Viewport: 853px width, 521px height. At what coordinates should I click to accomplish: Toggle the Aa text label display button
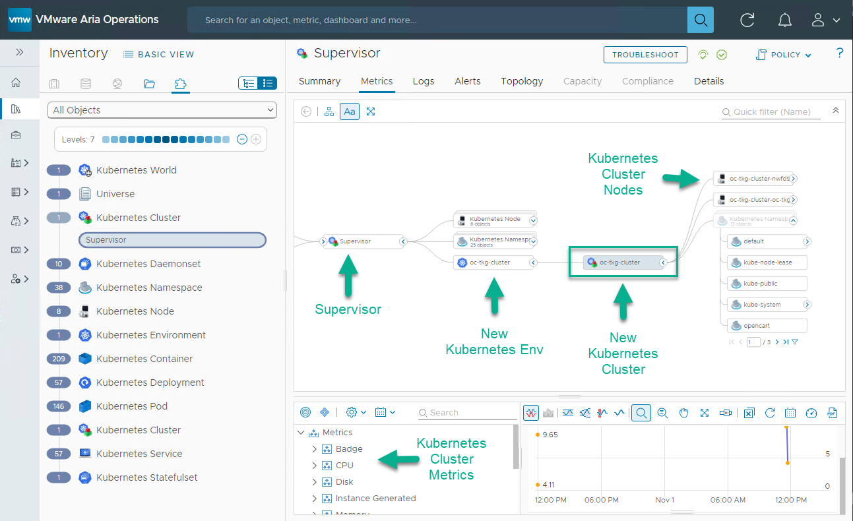point(350,111)
